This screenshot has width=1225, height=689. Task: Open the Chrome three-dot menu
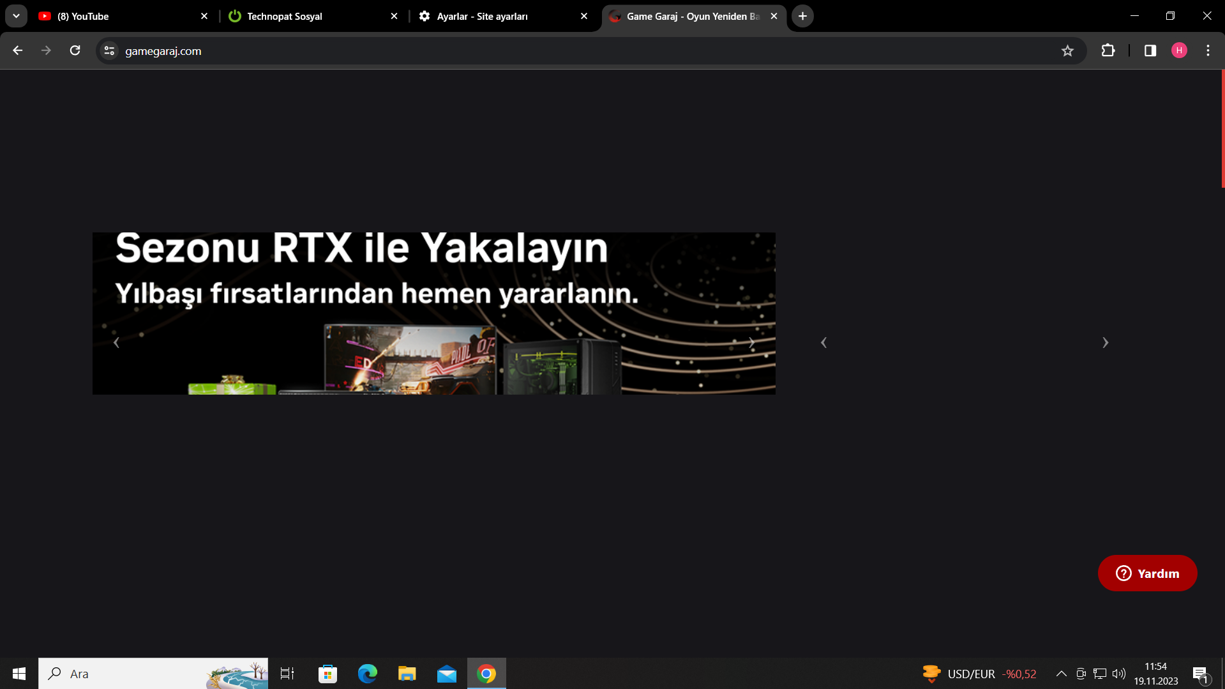coord(1208,50)
